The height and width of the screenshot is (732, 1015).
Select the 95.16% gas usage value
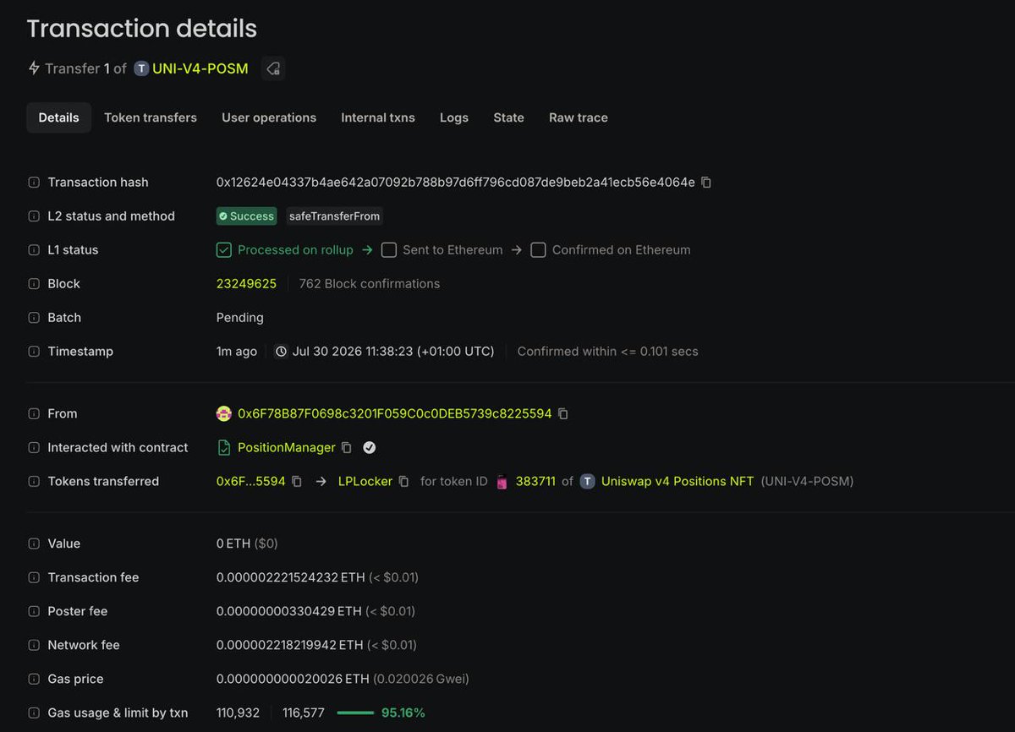pos(403,713)
